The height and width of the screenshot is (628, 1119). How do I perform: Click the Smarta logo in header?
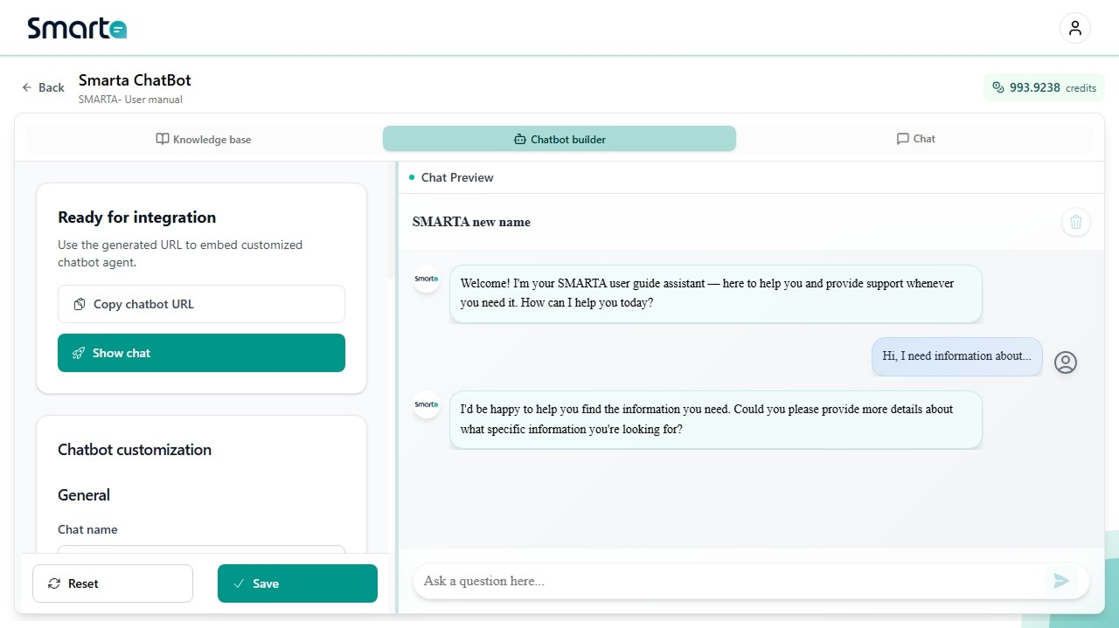click(x=77, y=28)
